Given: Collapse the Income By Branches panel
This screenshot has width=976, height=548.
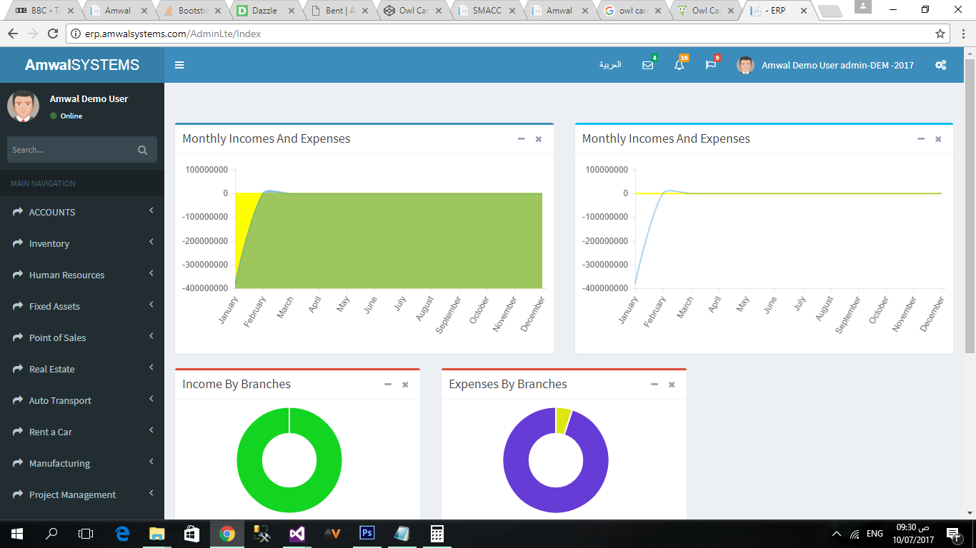Looking at the screenshot, I should pos(388,384).
